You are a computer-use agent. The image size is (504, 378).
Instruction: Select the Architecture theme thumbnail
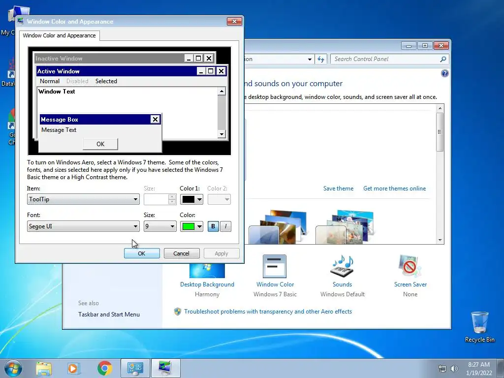tap(278, 227)
